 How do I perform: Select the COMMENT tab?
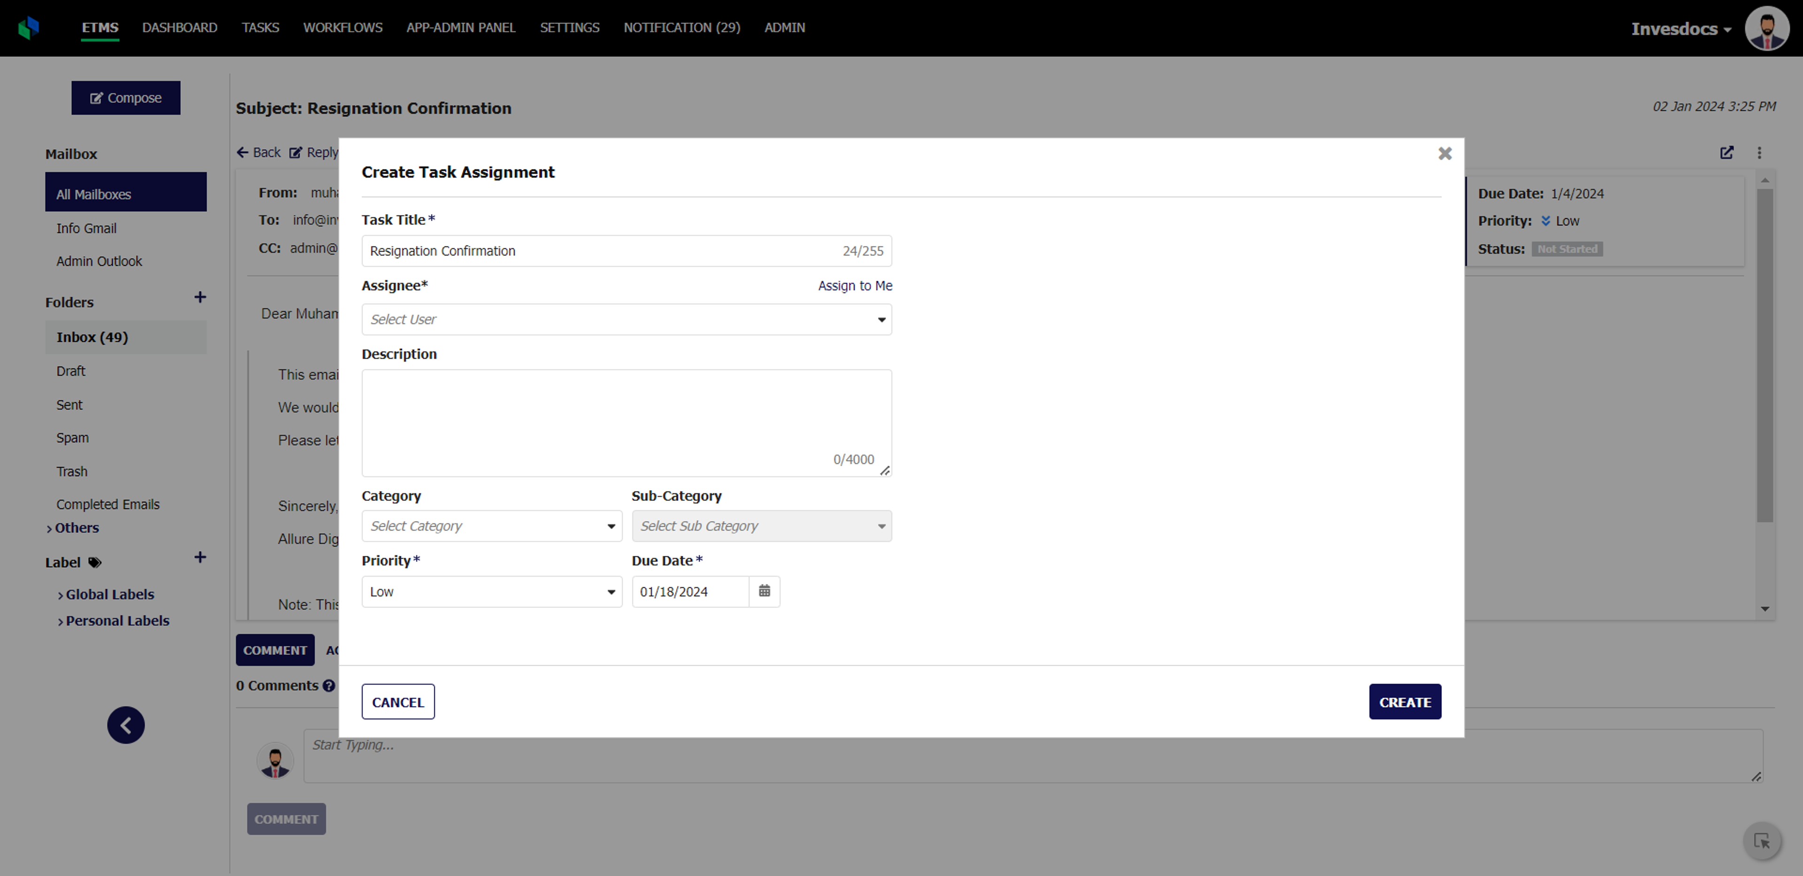pyautogui.click(x=275, y=651)
